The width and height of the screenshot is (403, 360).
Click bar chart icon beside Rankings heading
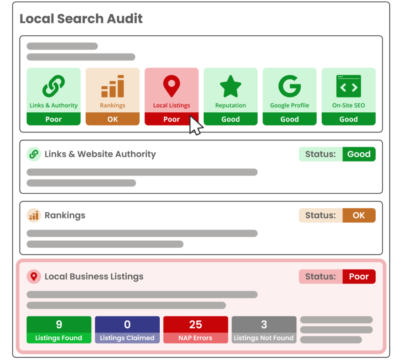coord(34,215)
